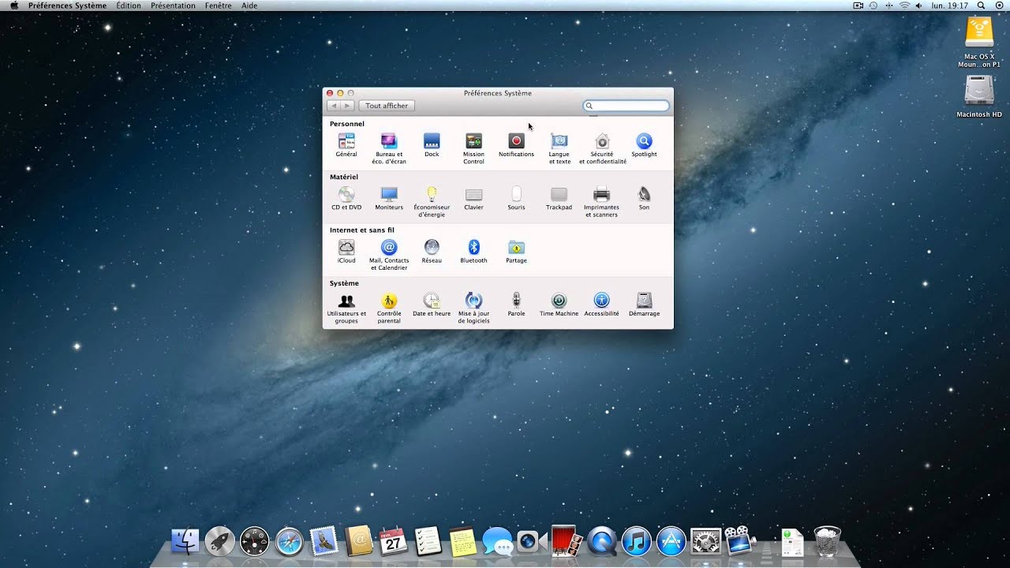Open the Trackpad preference pane
The height and width of the screenshot is (568, 1010).
[x=559, y=198]
